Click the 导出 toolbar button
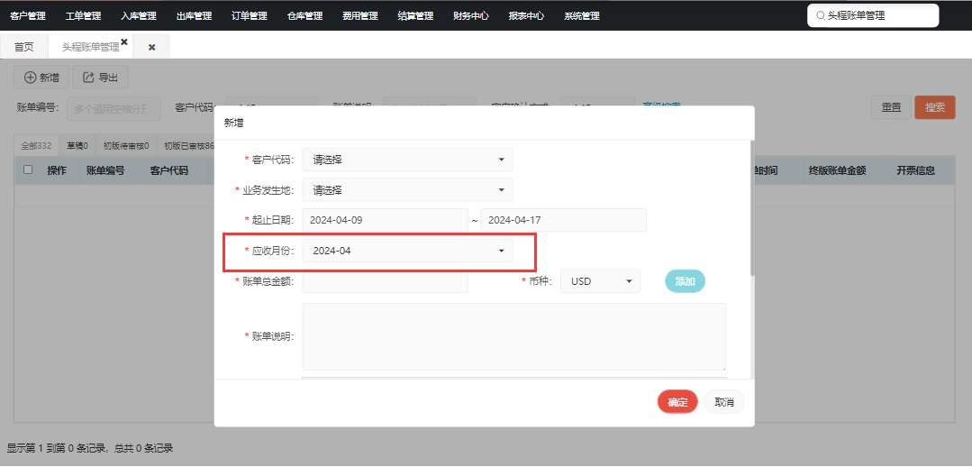The width and height of the screenshot is (972, 467). 100,78
